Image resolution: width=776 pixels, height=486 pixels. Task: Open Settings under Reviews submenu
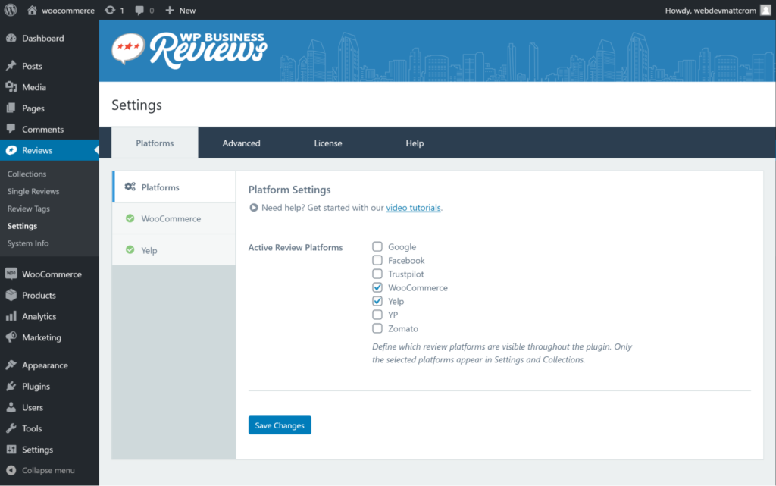point(22,226)
